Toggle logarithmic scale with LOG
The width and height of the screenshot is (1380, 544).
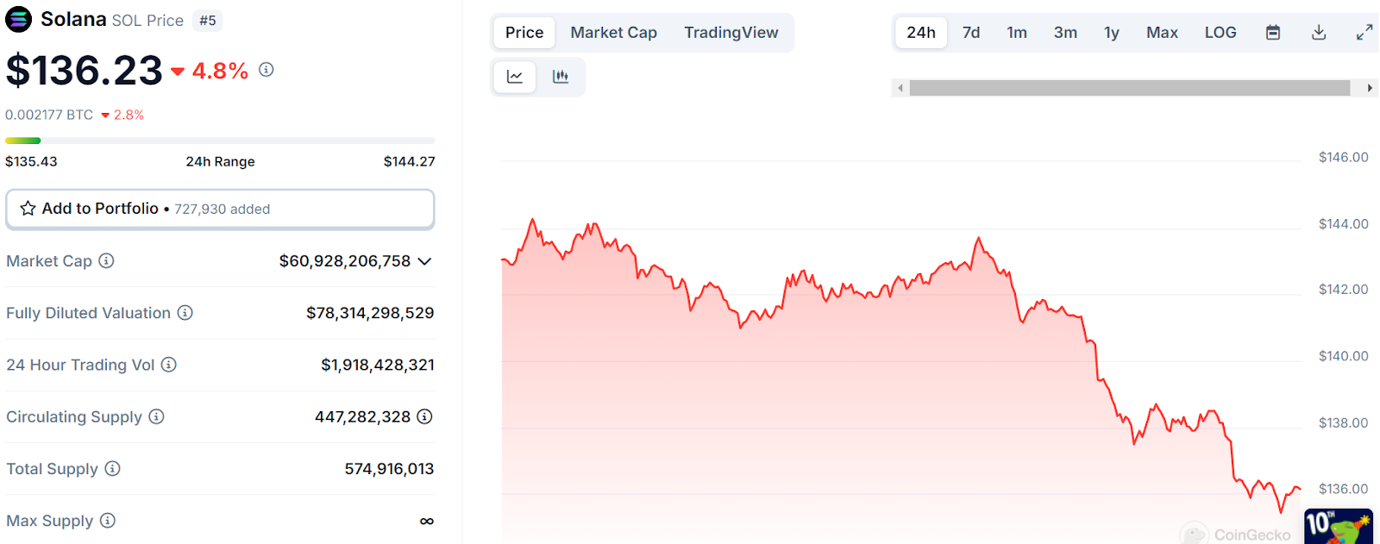[1220, 32]
